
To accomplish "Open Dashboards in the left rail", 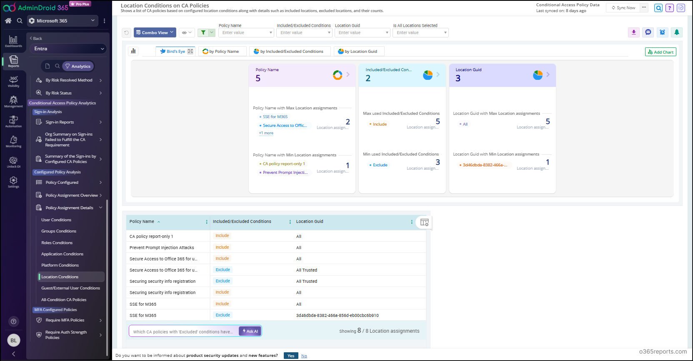I will [x=13, y=41].
